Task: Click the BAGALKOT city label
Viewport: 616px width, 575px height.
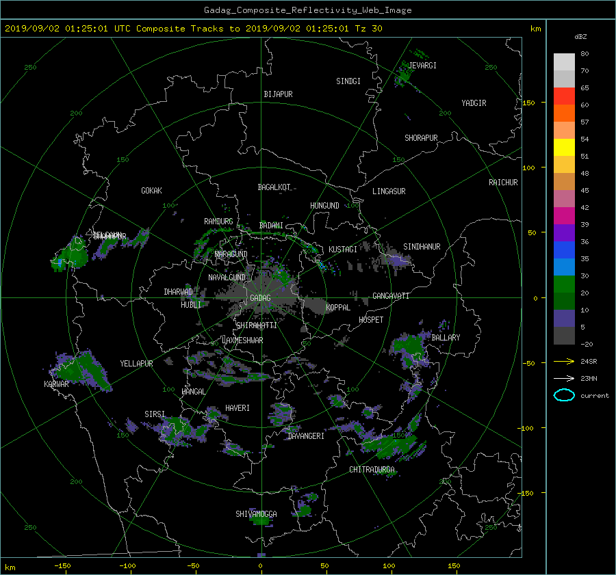Action: [x=274, y=187]
